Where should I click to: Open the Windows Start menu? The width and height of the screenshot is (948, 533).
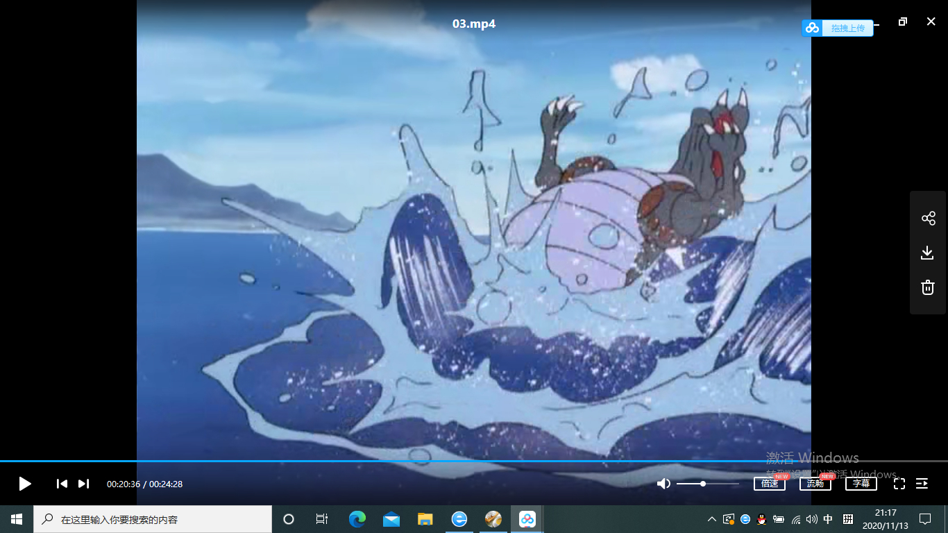point(17,519)
